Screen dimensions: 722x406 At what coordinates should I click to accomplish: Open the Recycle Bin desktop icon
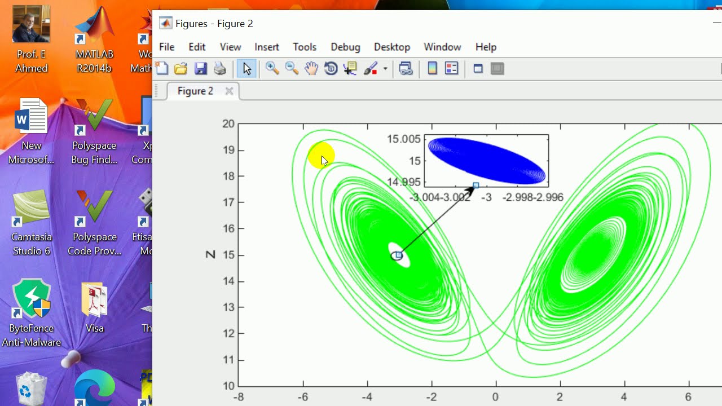click(32, 388)
